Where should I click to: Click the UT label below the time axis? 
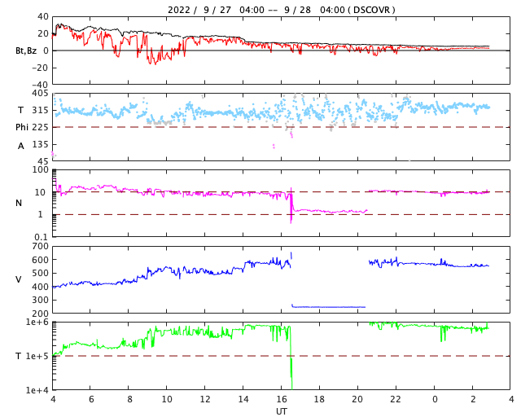282,410
